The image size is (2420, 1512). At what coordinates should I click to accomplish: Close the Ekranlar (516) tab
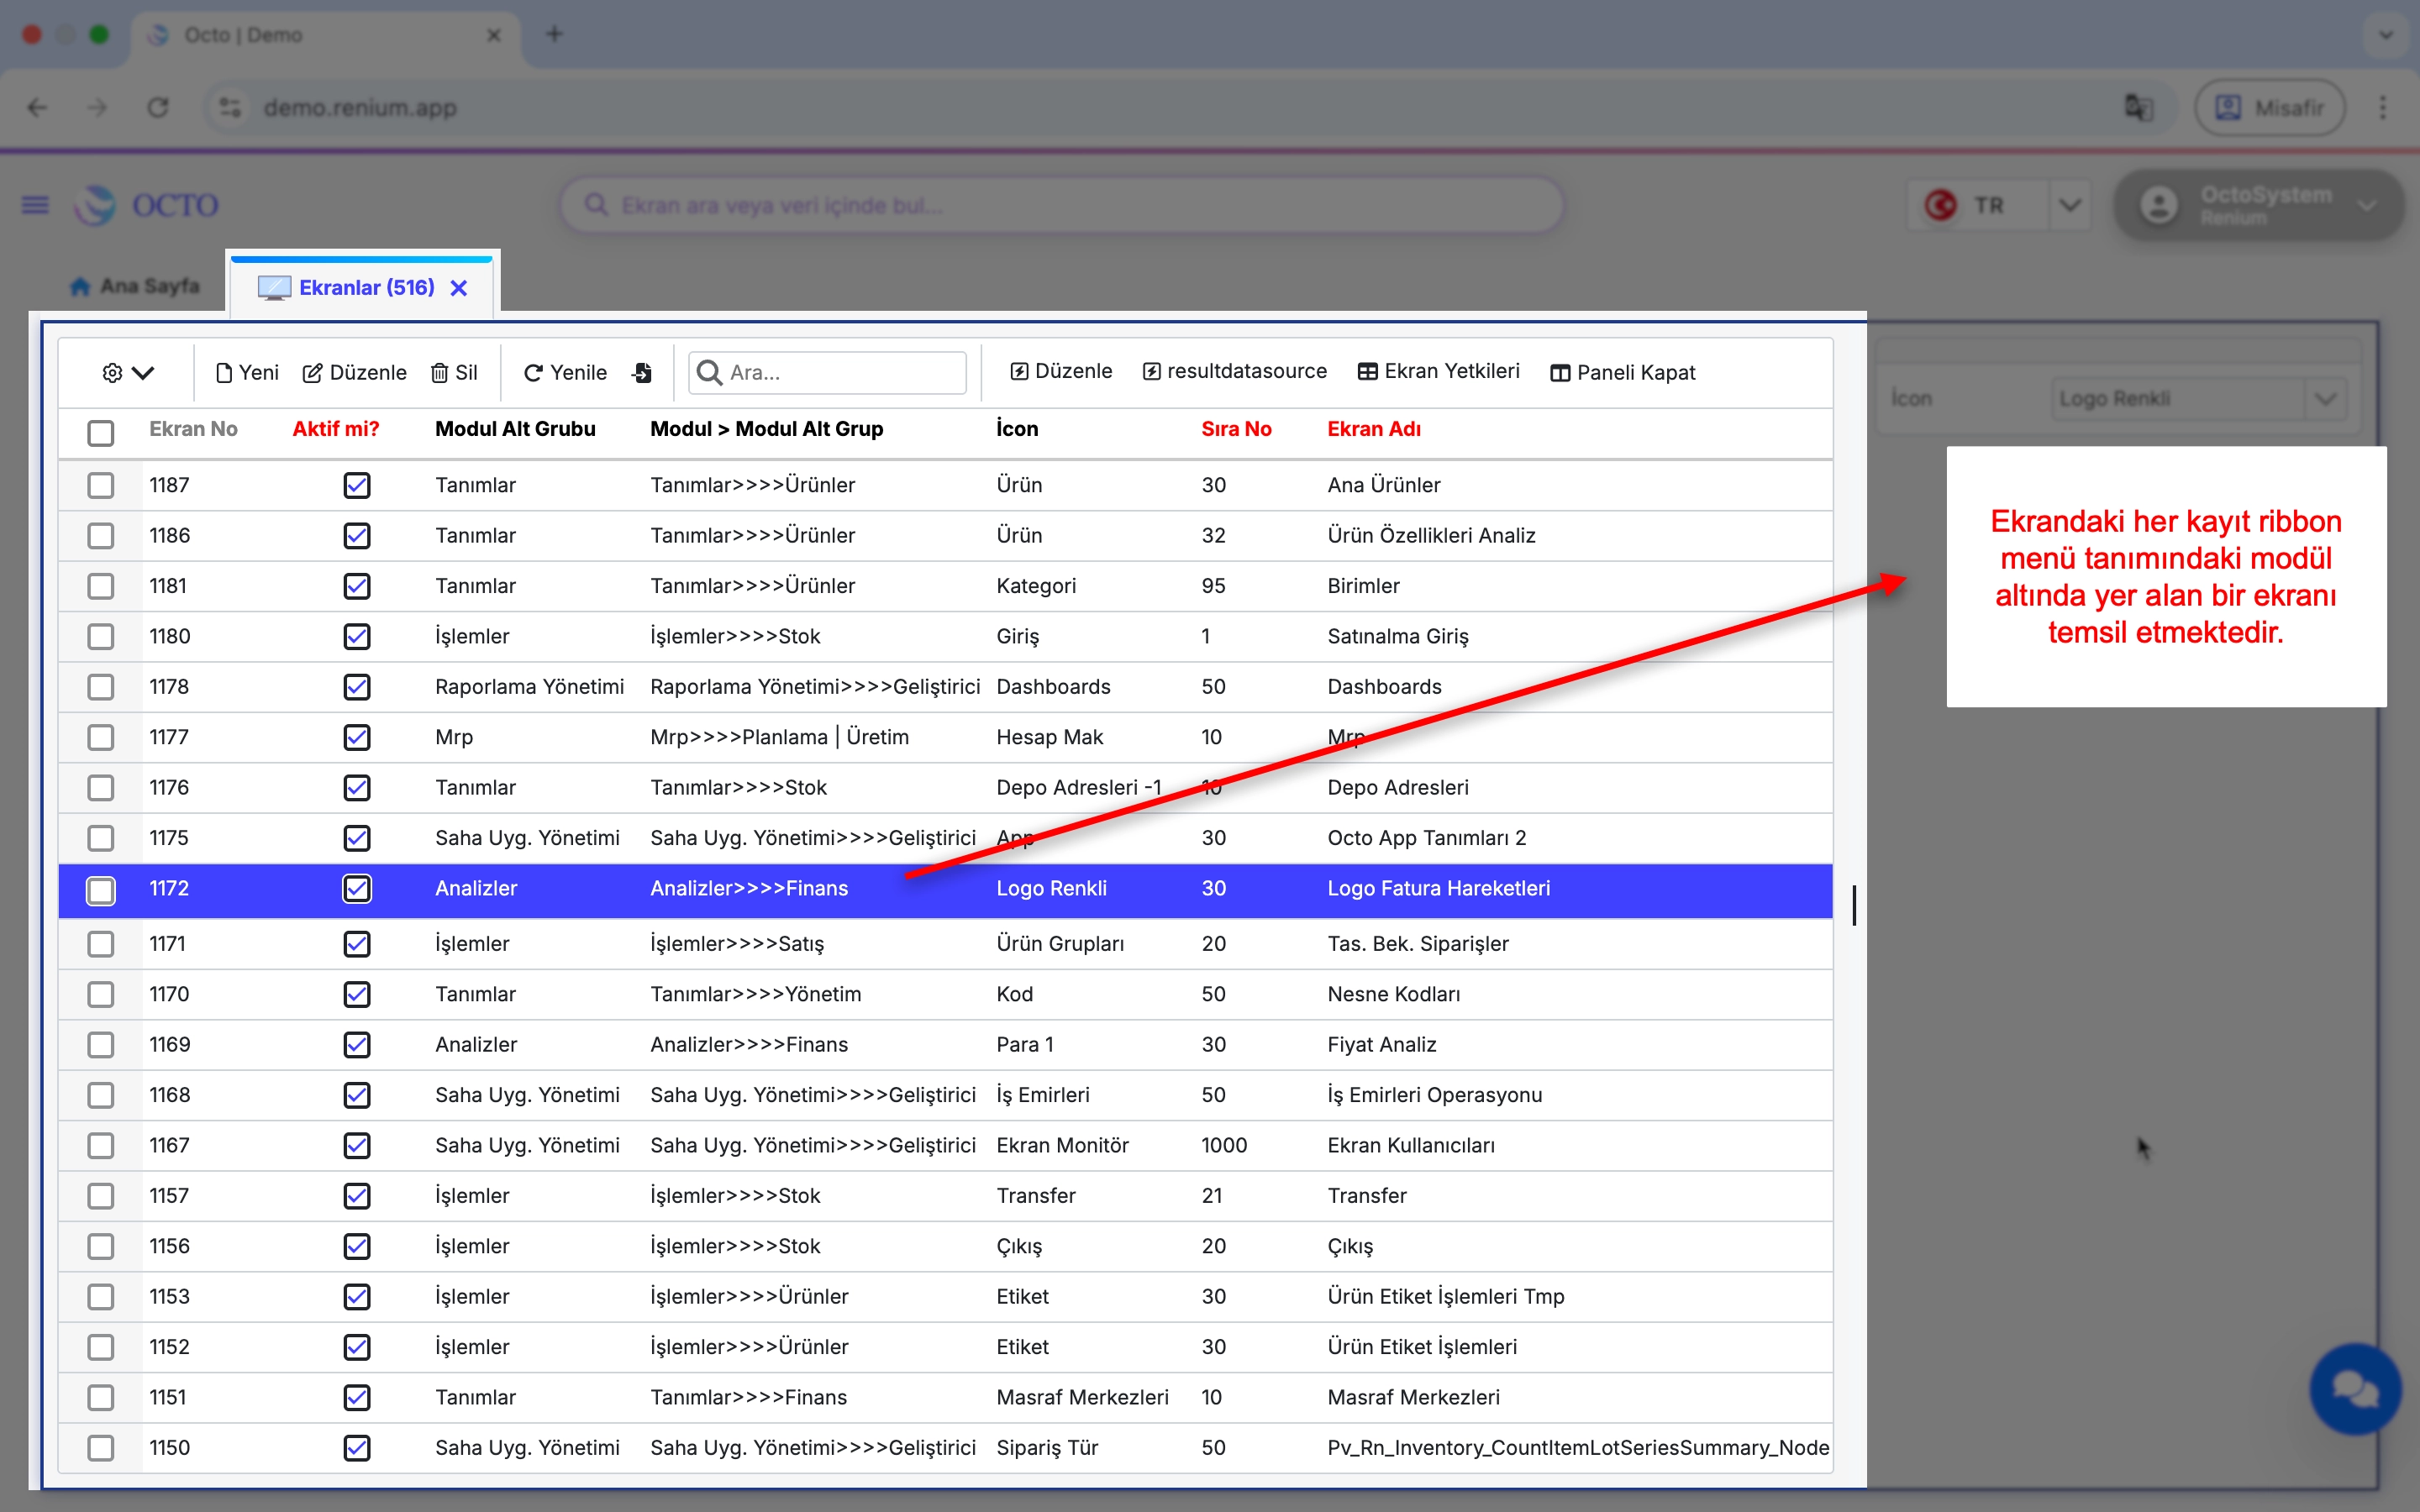coord(459,288)
